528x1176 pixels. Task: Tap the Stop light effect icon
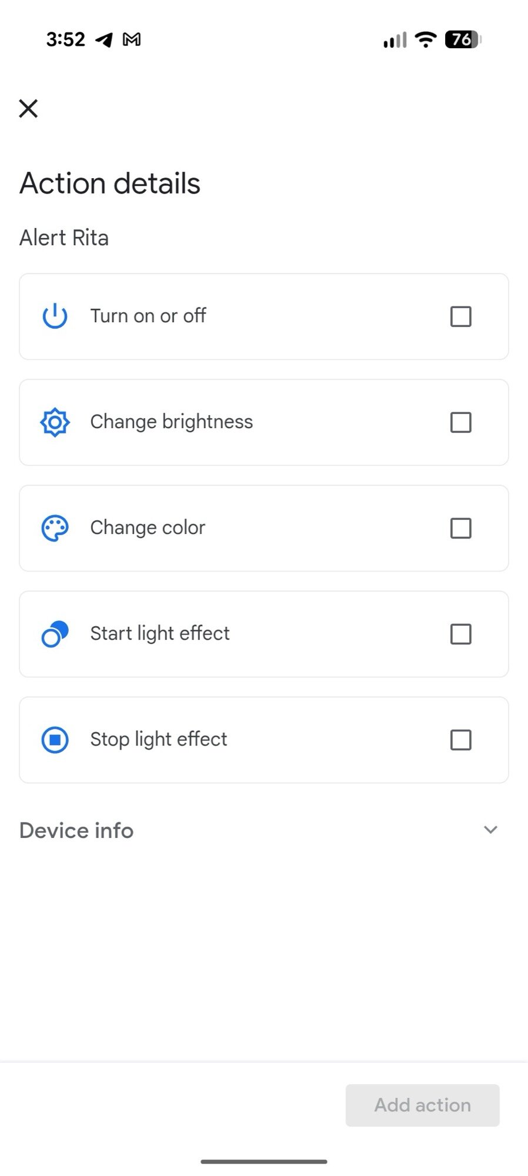[55, 740]
